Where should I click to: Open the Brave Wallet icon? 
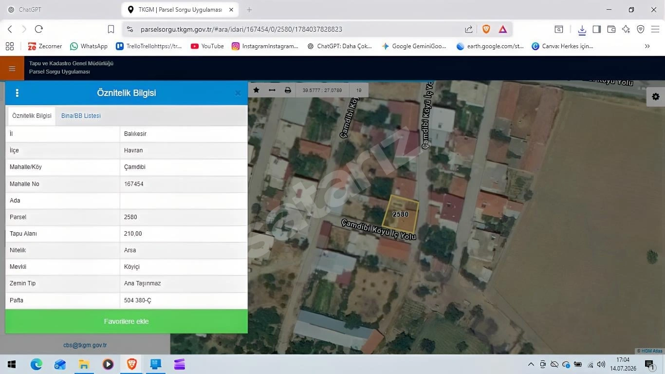611,29
